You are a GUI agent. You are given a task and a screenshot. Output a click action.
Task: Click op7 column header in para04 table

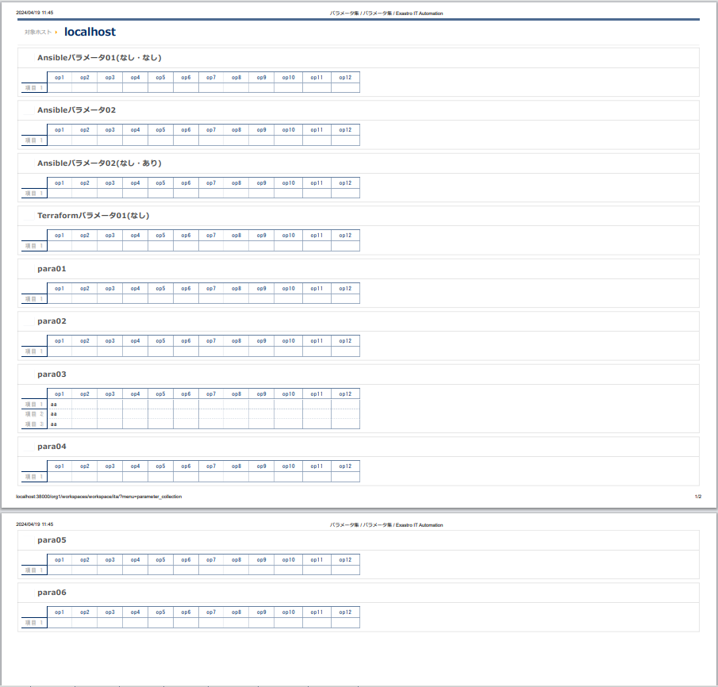click(x=211, y=466)
